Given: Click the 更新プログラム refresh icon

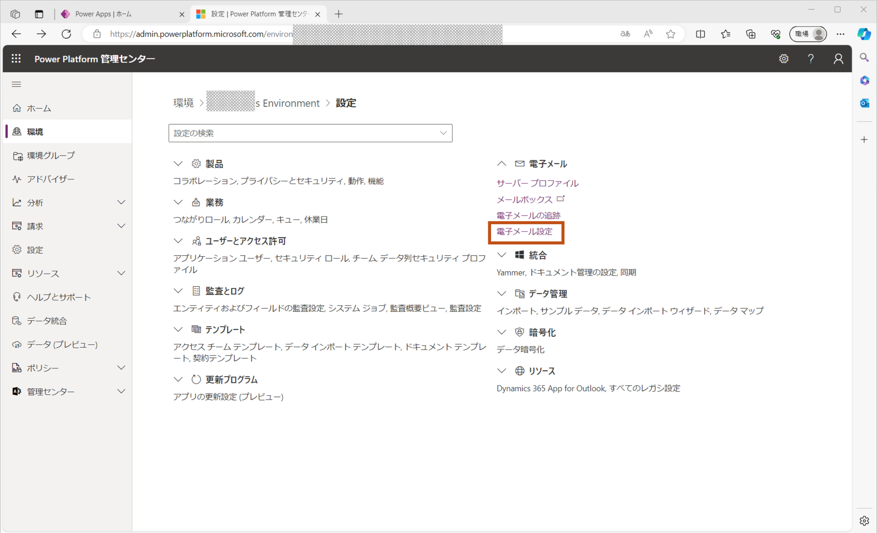Looking at the screenshot, I should [x=196, y=379].
